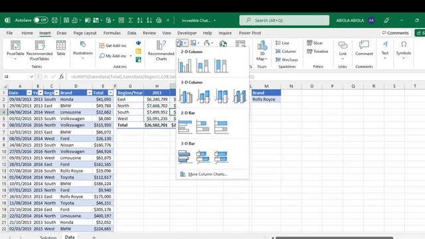Insert a Column sparkline

click(x=286, y=51)
